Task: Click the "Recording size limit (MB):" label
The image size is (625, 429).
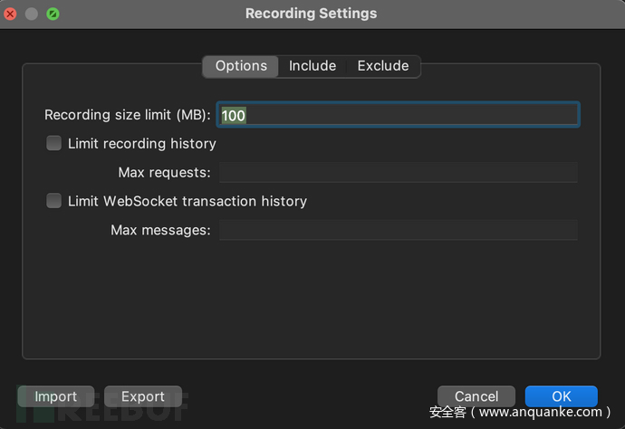Action: tap(128, 115)
